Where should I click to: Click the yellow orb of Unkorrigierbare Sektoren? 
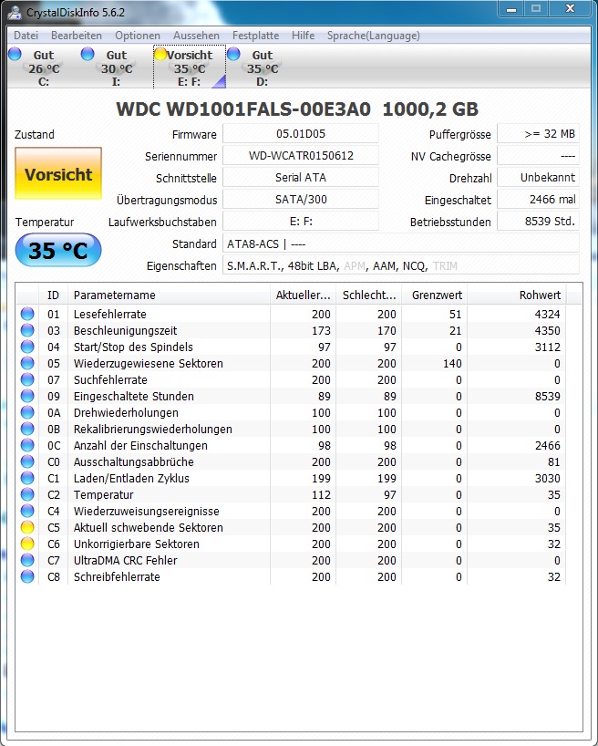tap(27, 544)
